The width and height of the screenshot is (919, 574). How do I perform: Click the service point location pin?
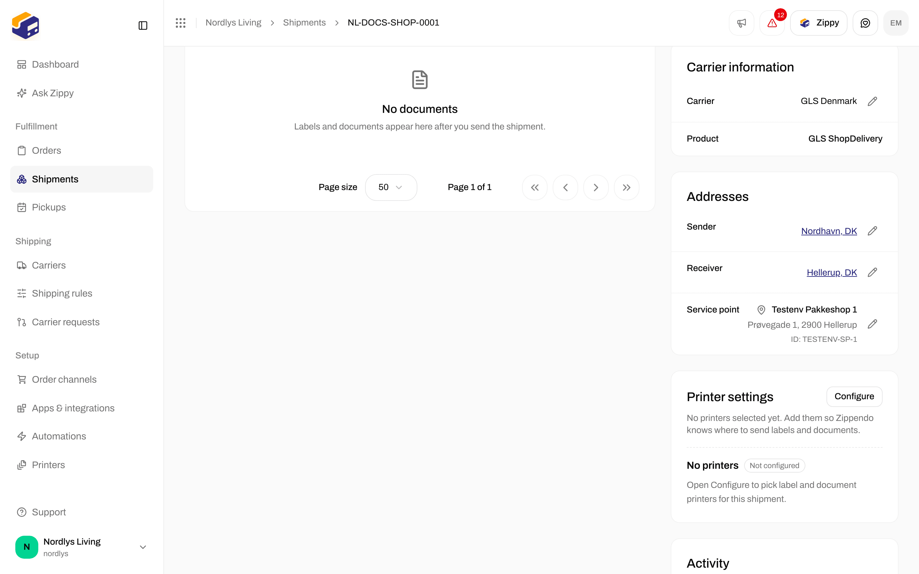click(x=761, y=310)
